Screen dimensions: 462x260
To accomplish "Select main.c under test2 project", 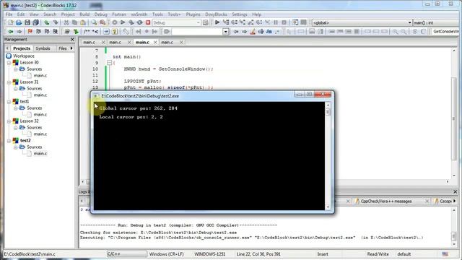I will [40, 154].
